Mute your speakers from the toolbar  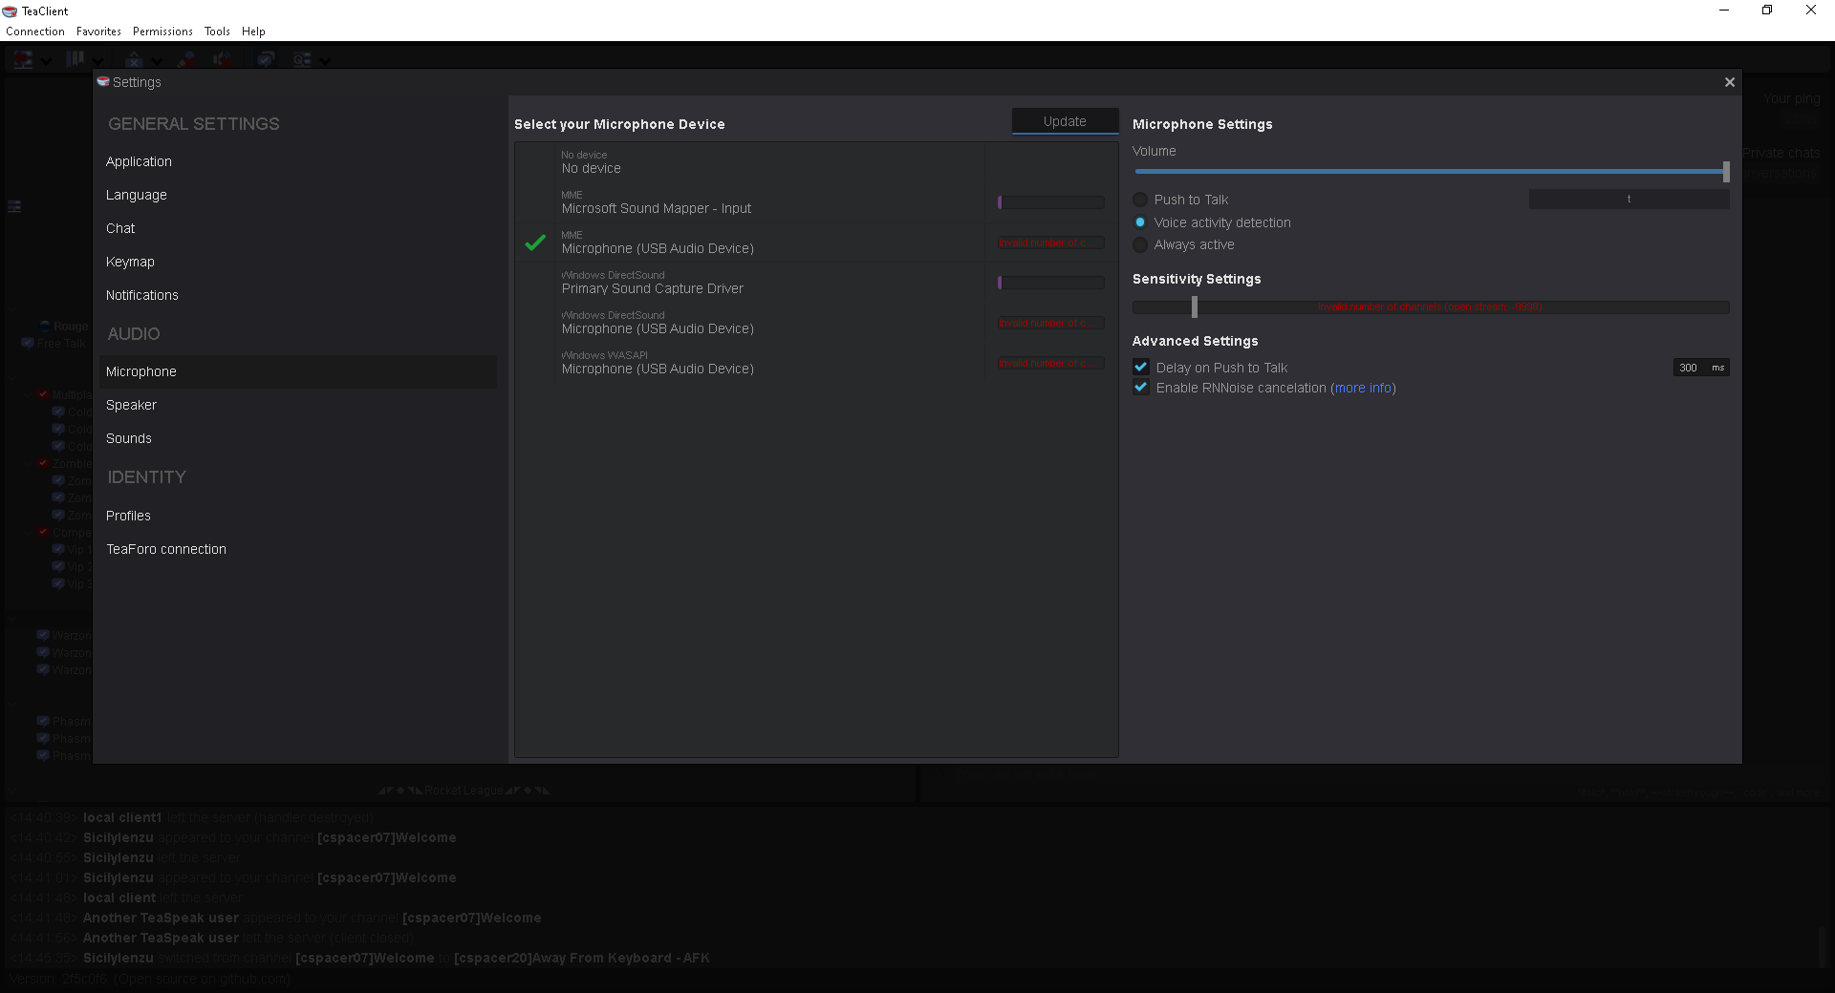(223, 59)
